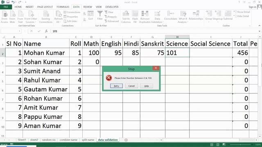The width and height of the screenshot is (262, 147).
Task: Open split name worksheet tab
Action: (88, 140)
